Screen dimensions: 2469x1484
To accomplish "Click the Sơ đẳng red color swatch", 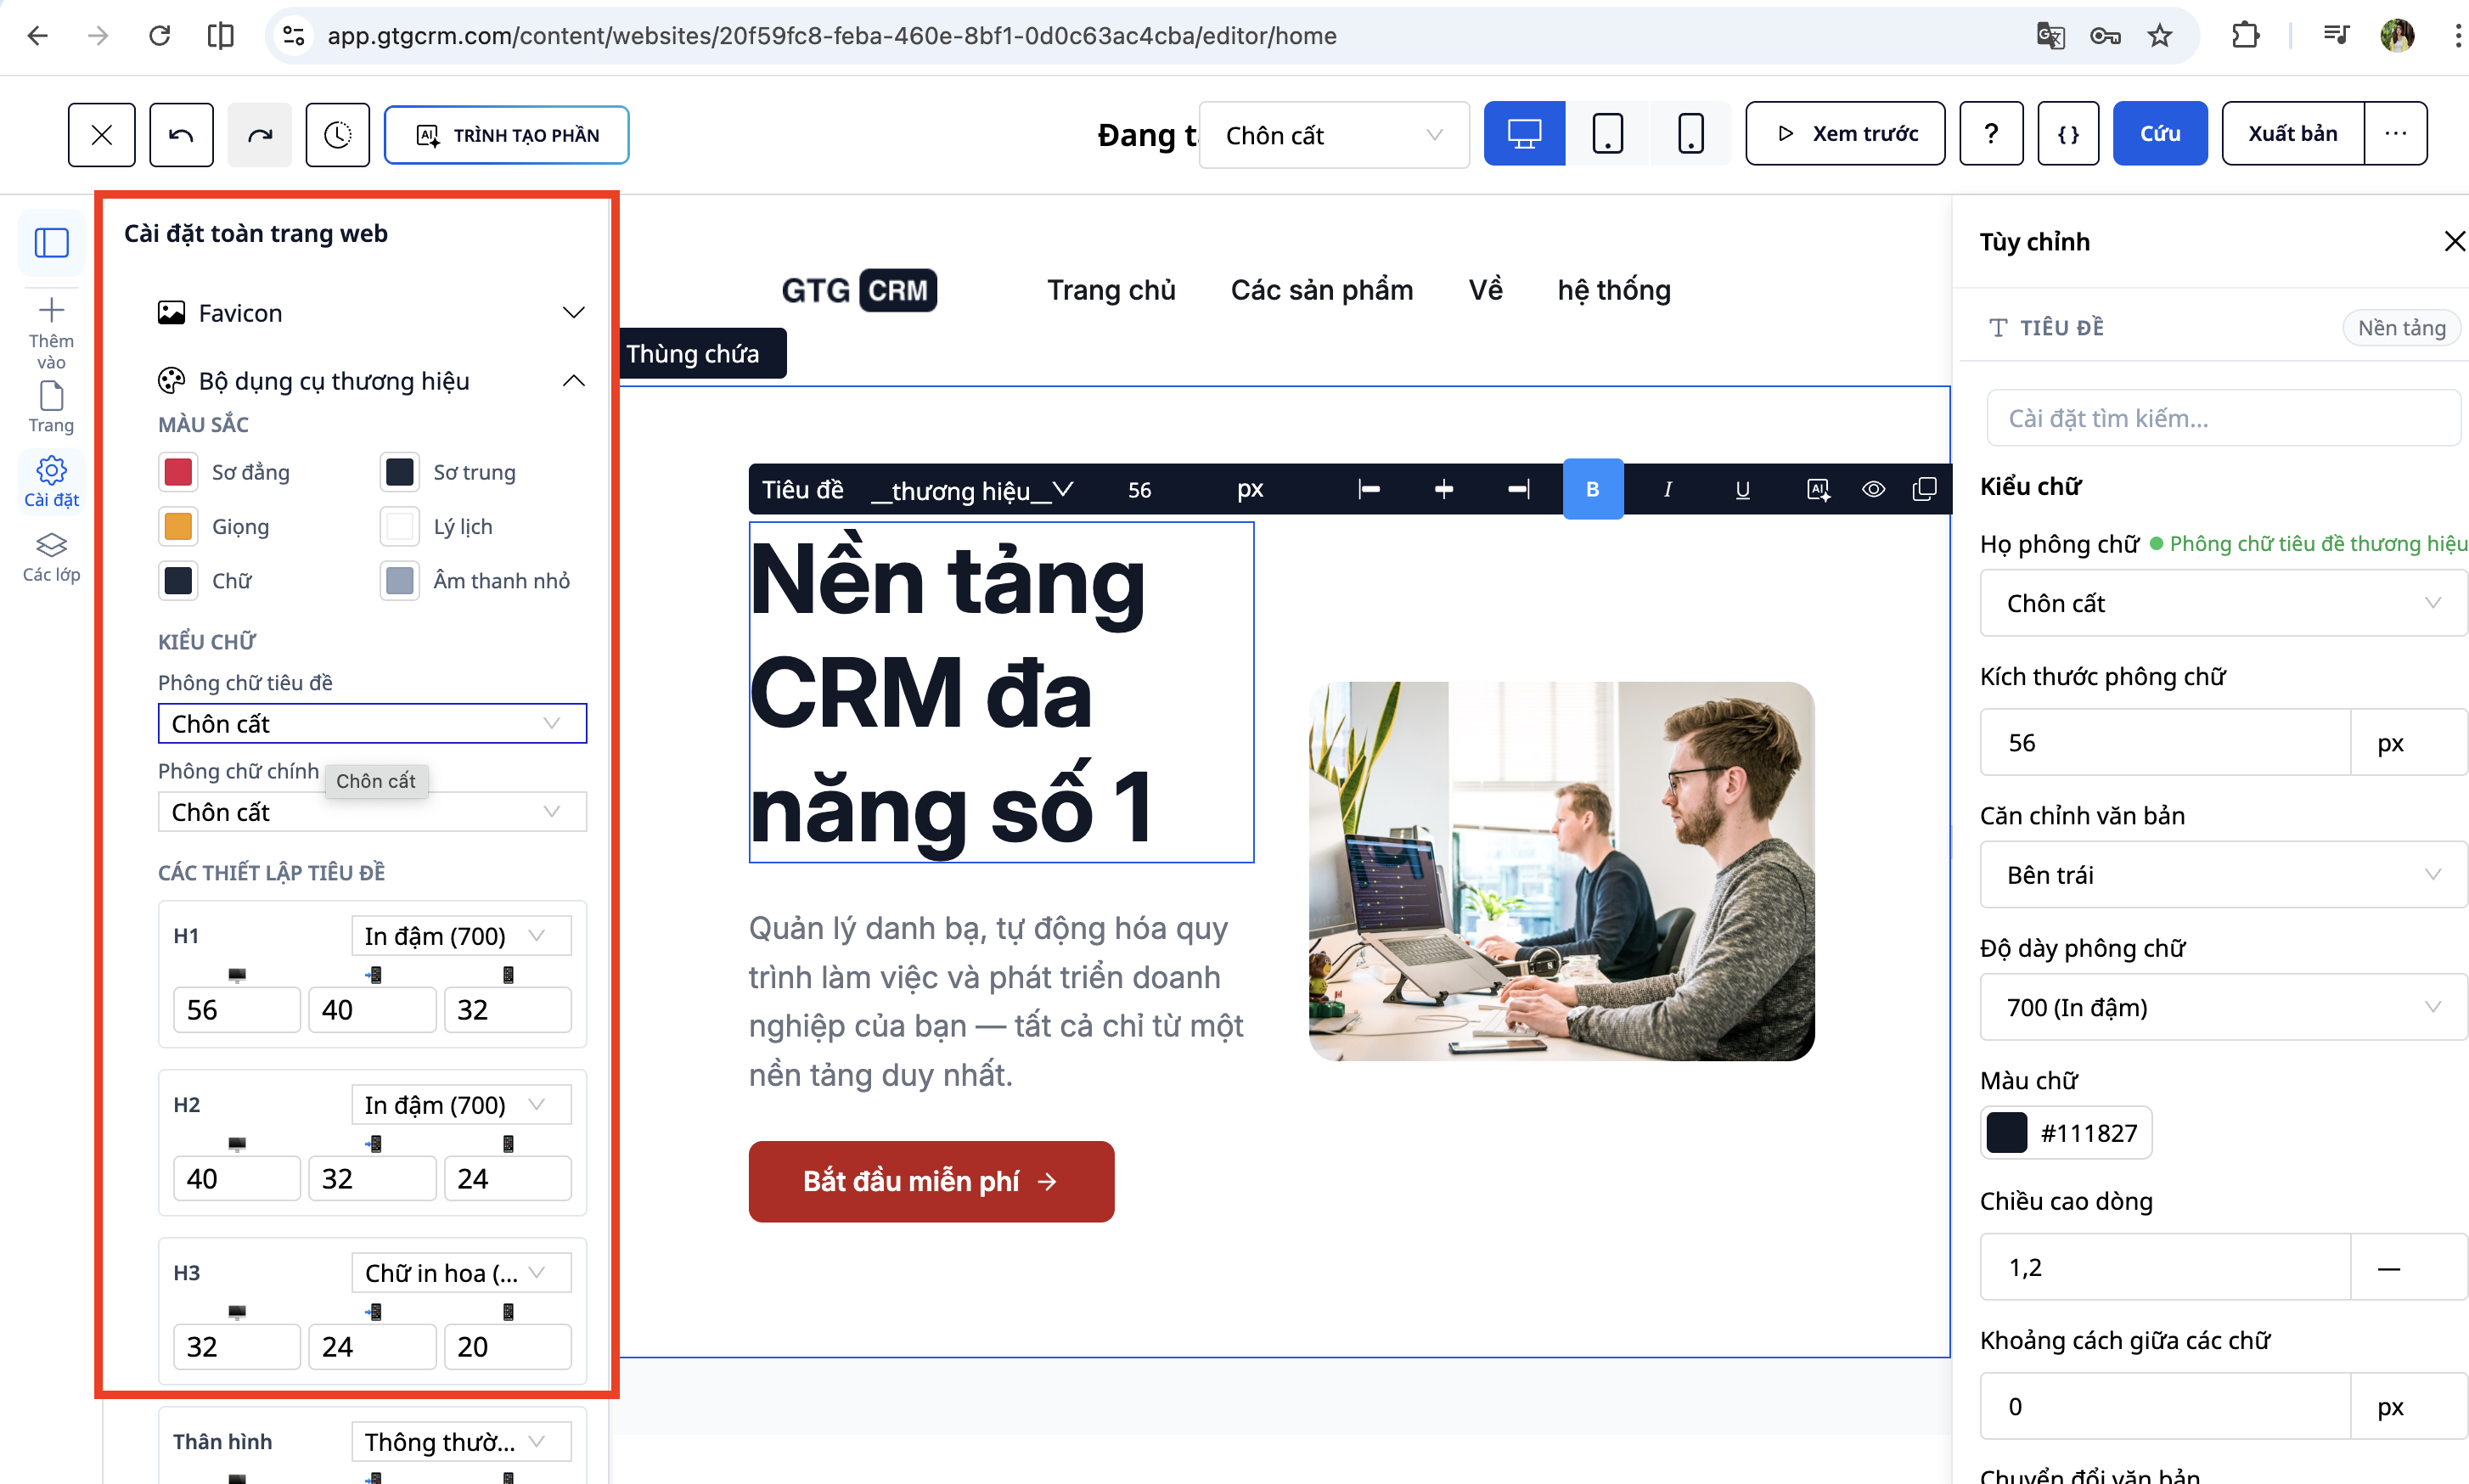I will coord(178,472).
